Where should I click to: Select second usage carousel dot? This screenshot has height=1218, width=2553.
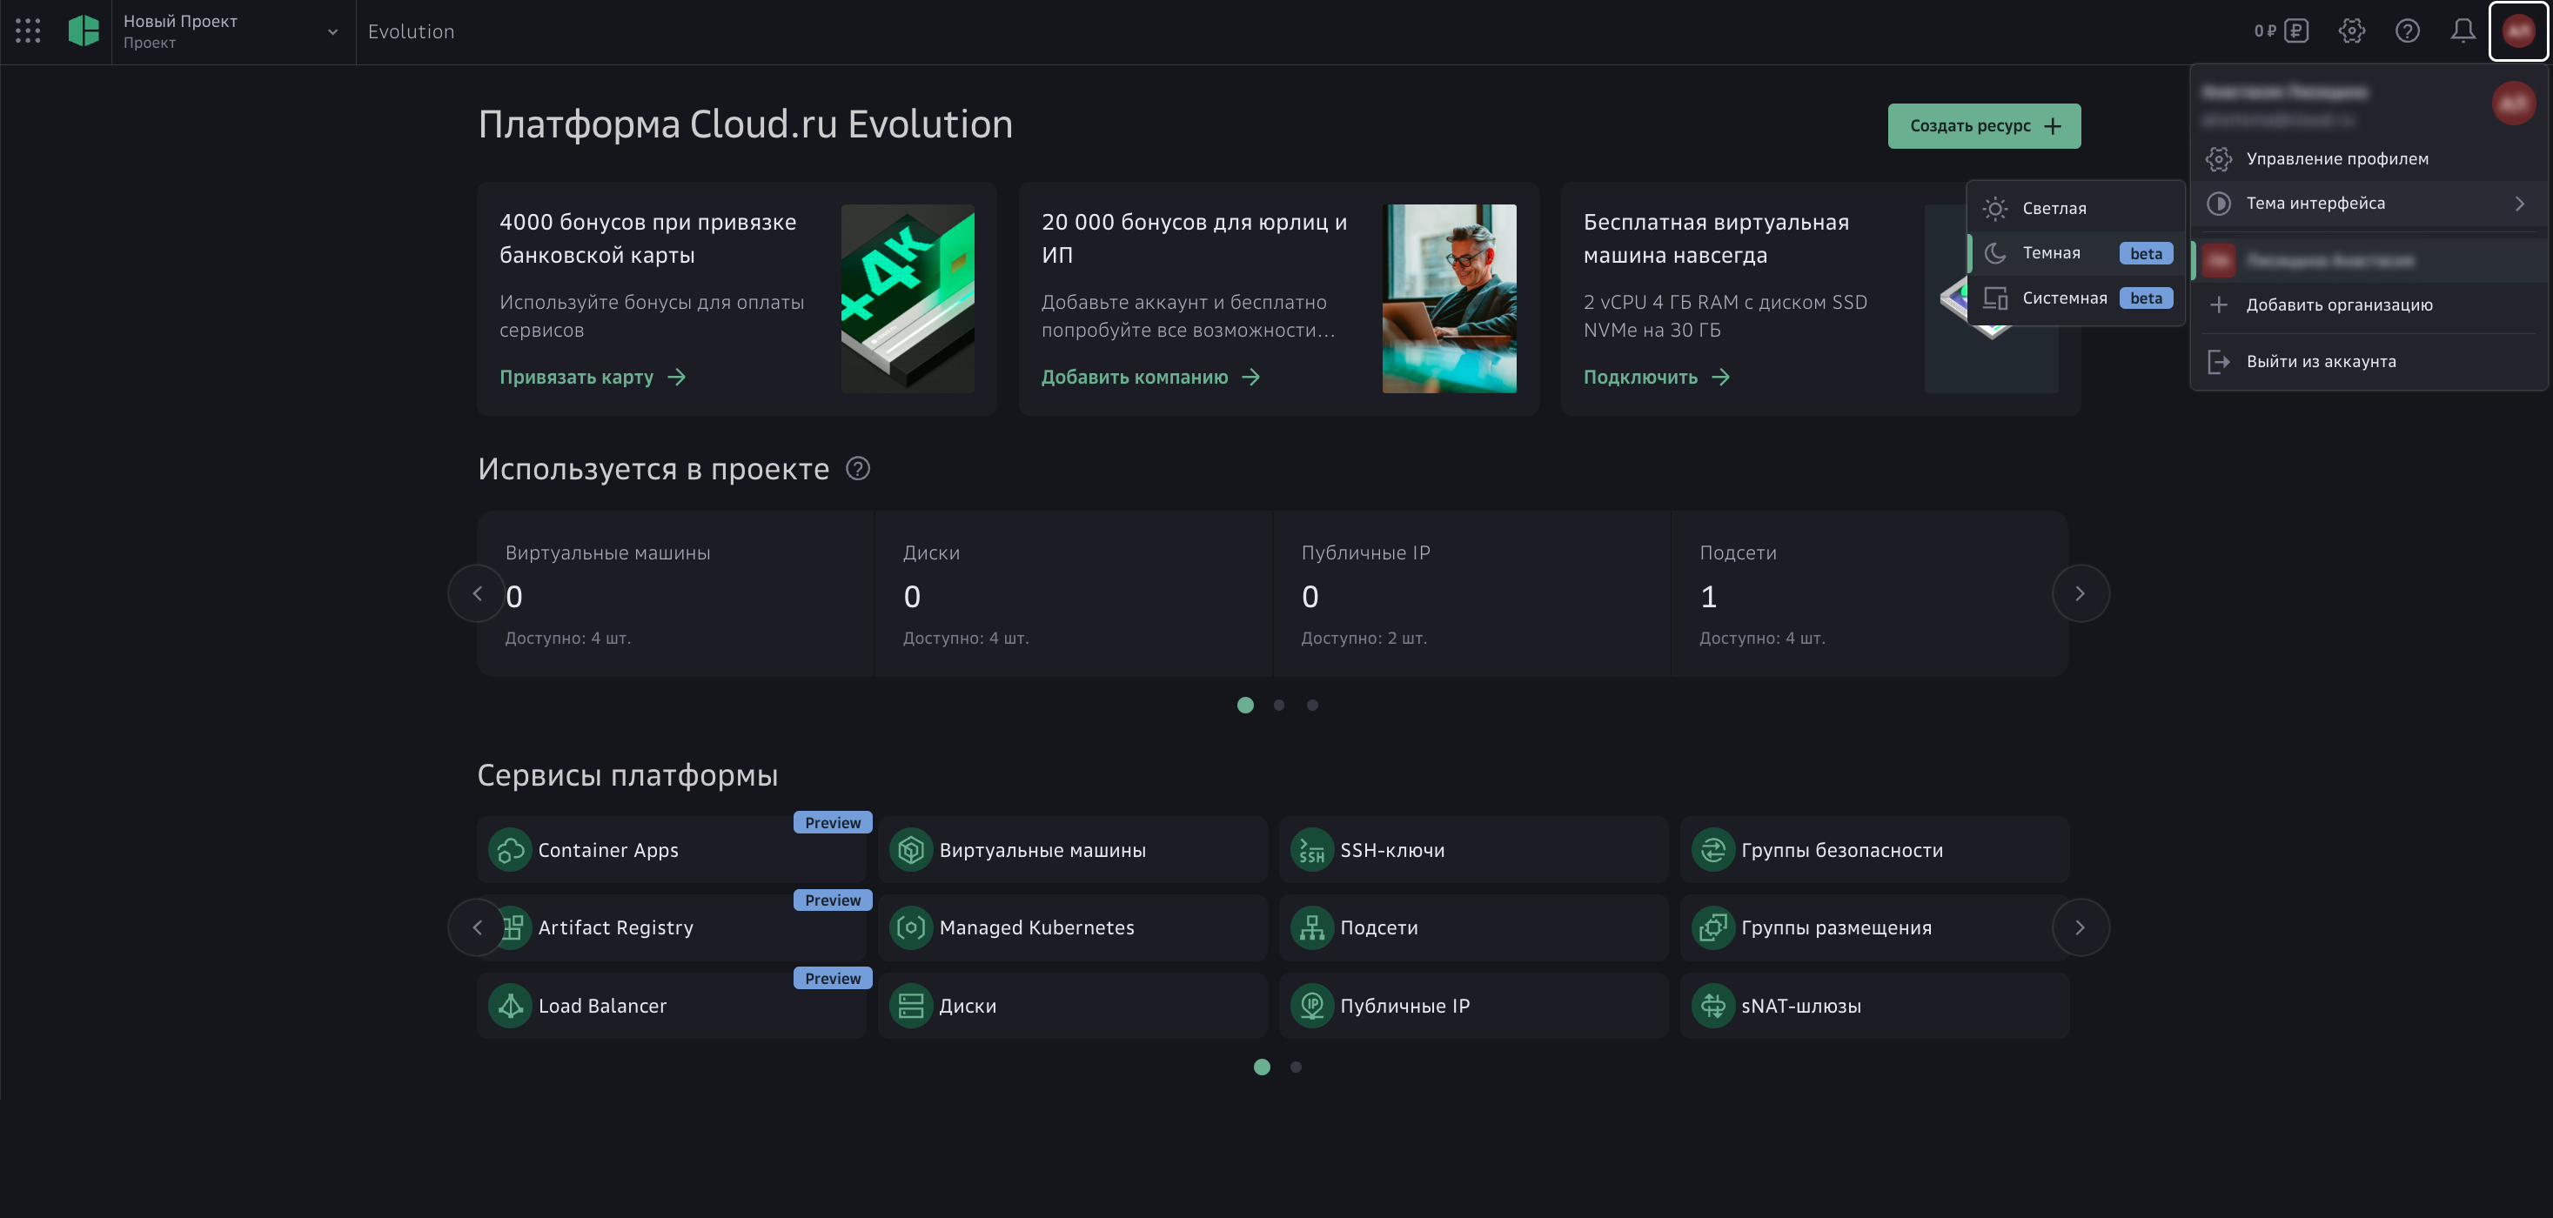1279,705
